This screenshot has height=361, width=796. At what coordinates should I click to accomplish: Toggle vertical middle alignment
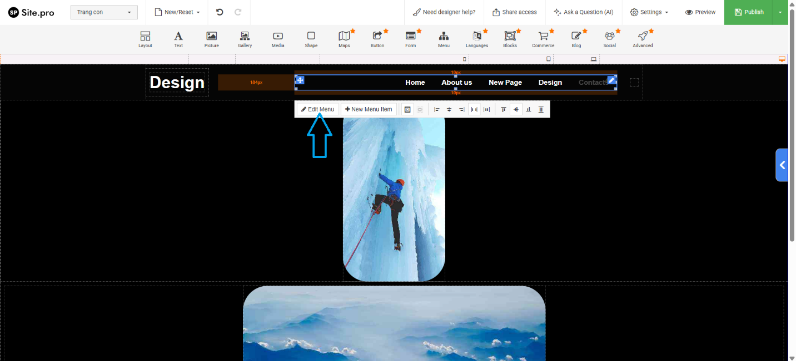[516, 110]
